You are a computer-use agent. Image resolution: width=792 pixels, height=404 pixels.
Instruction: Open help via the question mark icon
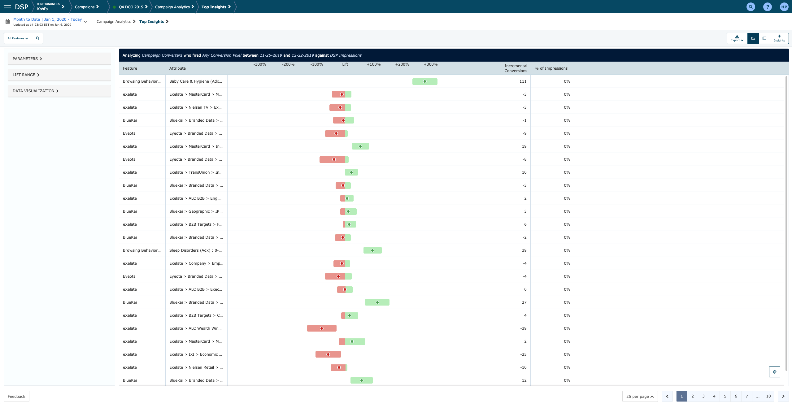click(x=767, y=7)
